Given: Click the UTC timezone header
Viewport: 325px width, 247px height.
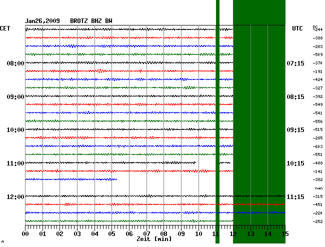Looking at the screenshot, I should pos(297,28).
